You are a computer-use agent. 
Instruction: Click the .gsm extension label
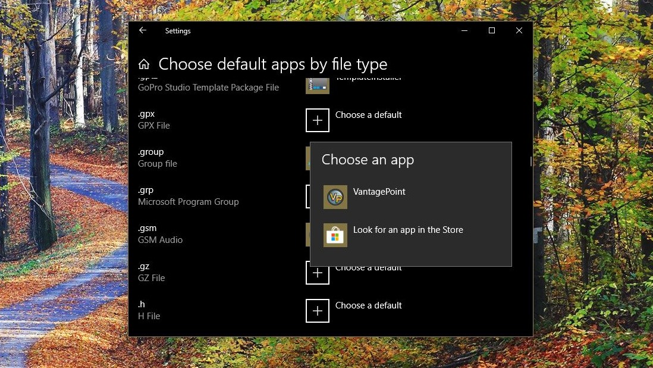(x=147, y=229)
